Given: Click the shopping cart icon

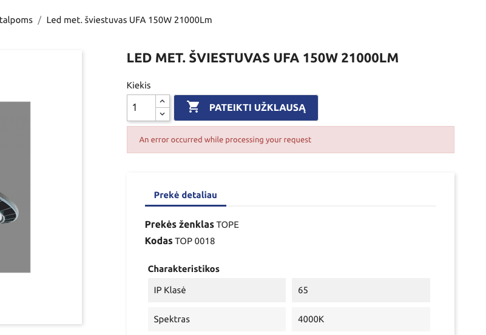Looking at the screenshot, I should tap(194, 108).
